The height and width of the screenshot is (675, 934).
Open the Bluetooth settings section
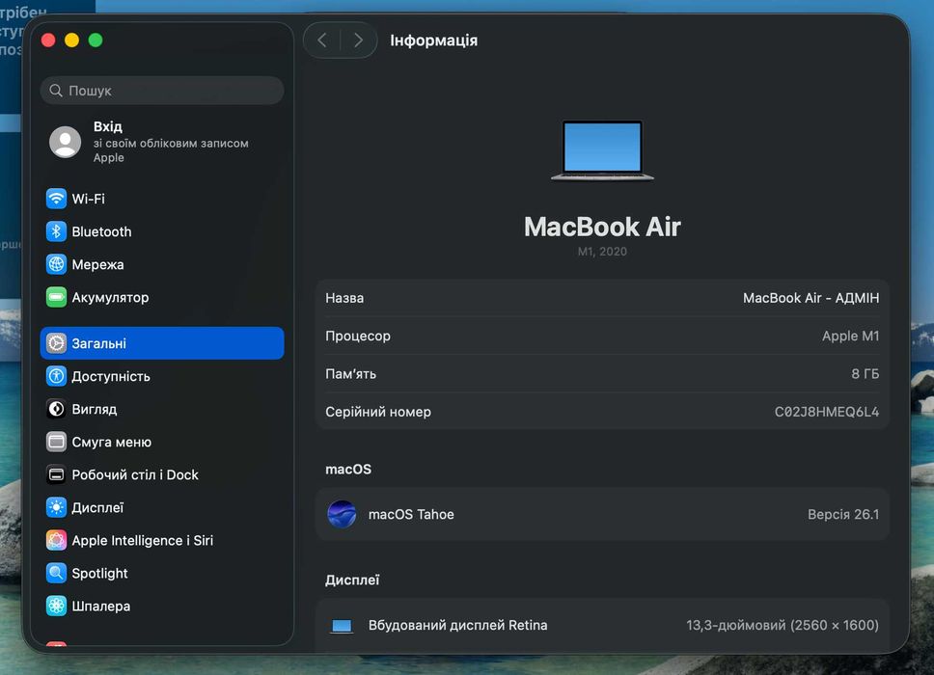coord(162,231)
